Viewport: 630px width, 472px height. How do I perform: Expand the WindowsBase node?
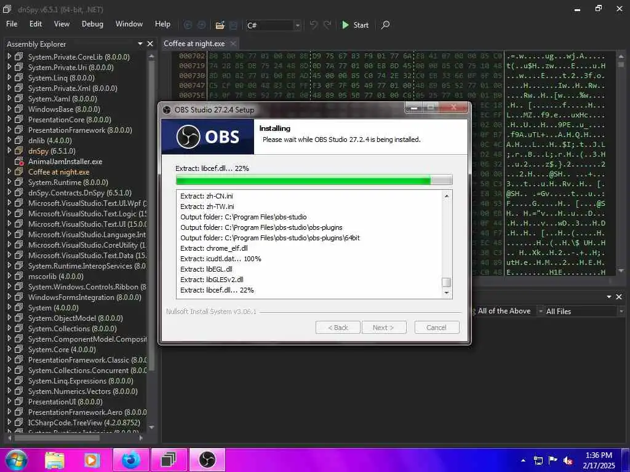tap(9, 109)
